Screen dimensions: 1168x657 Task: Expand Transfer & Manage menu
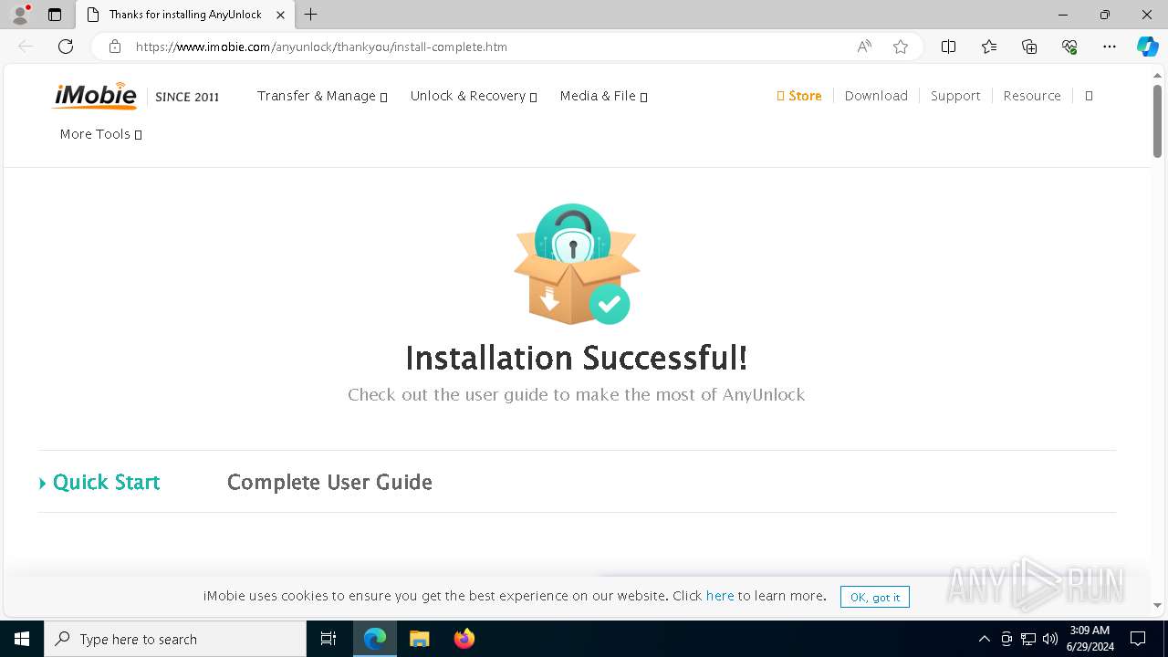point(322,96)
